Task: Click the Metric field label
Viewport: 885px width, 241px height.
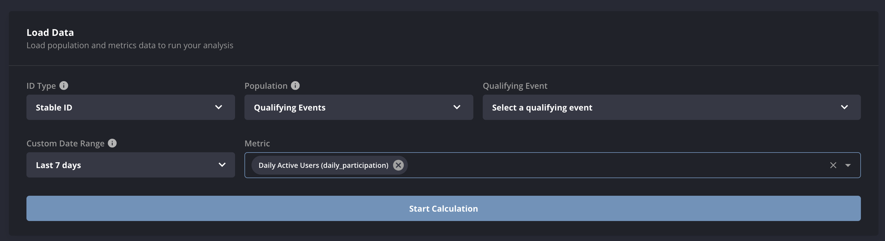Action: (257, 143)
